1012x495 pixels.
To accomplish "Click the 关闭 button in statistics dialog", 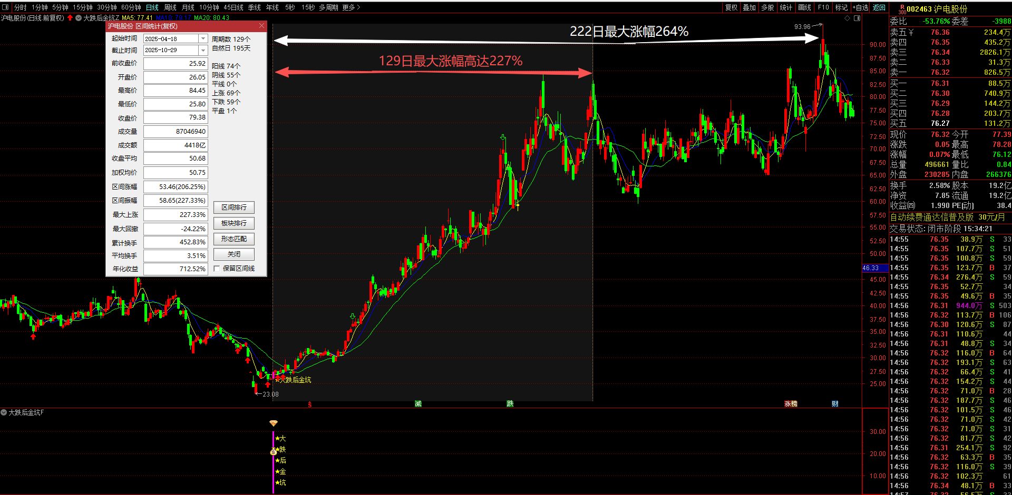I will tap(234, 254).
